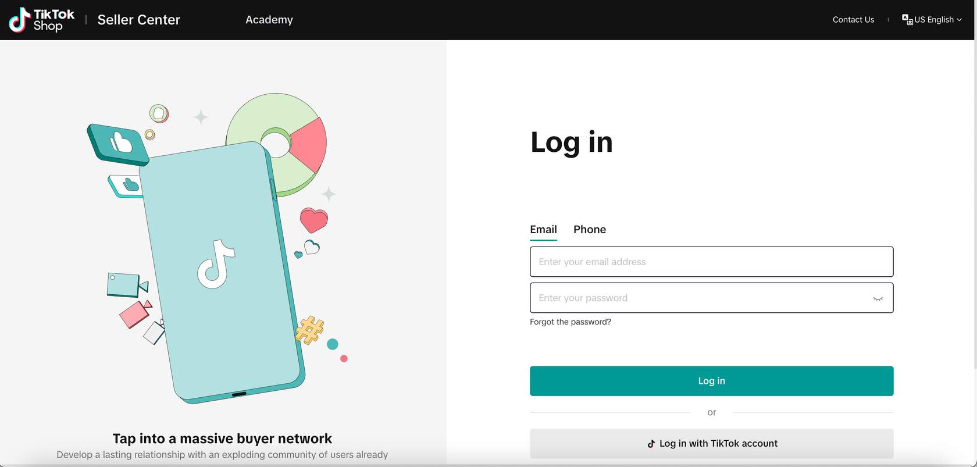This screenshot has width=977, height=467.
Task: Click the TikTok logo on phone illustration
Action: coord(216,264)
